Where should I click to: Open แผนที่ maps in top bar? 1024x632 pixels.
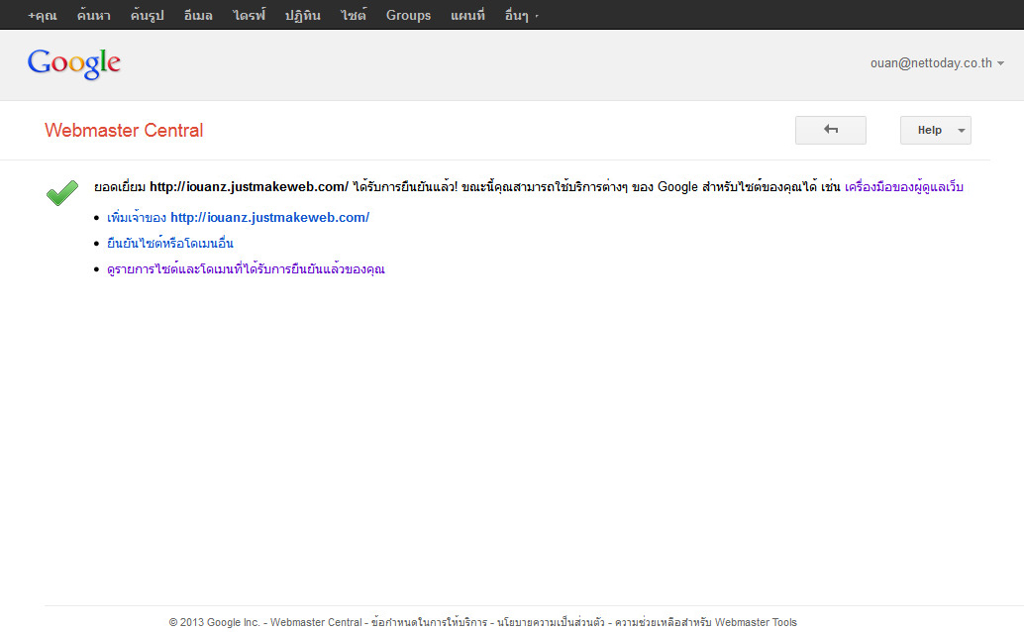tap(467, 15)
